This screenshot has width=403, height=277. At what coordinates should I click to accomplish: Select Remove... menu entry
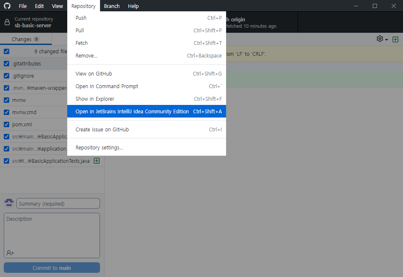tap(147, 56)
